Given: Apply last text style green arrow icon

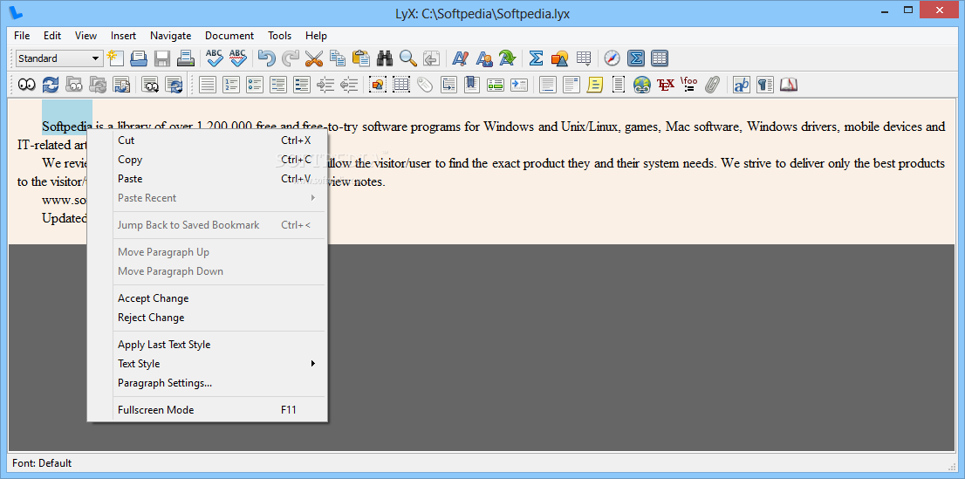Looking at the screenshot, I should tap(507, 58).
